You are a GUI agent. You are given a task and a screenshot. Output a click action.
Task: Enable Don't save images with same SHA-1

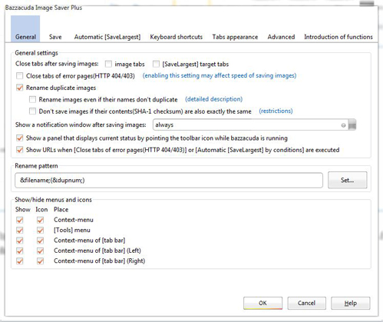pyautogui.click(x=32, y=111)
